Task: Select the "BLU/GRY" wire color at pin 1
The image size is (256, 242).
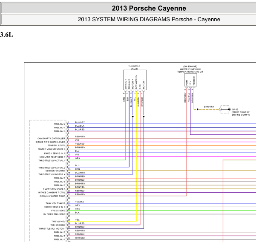Action: (80, 122)
